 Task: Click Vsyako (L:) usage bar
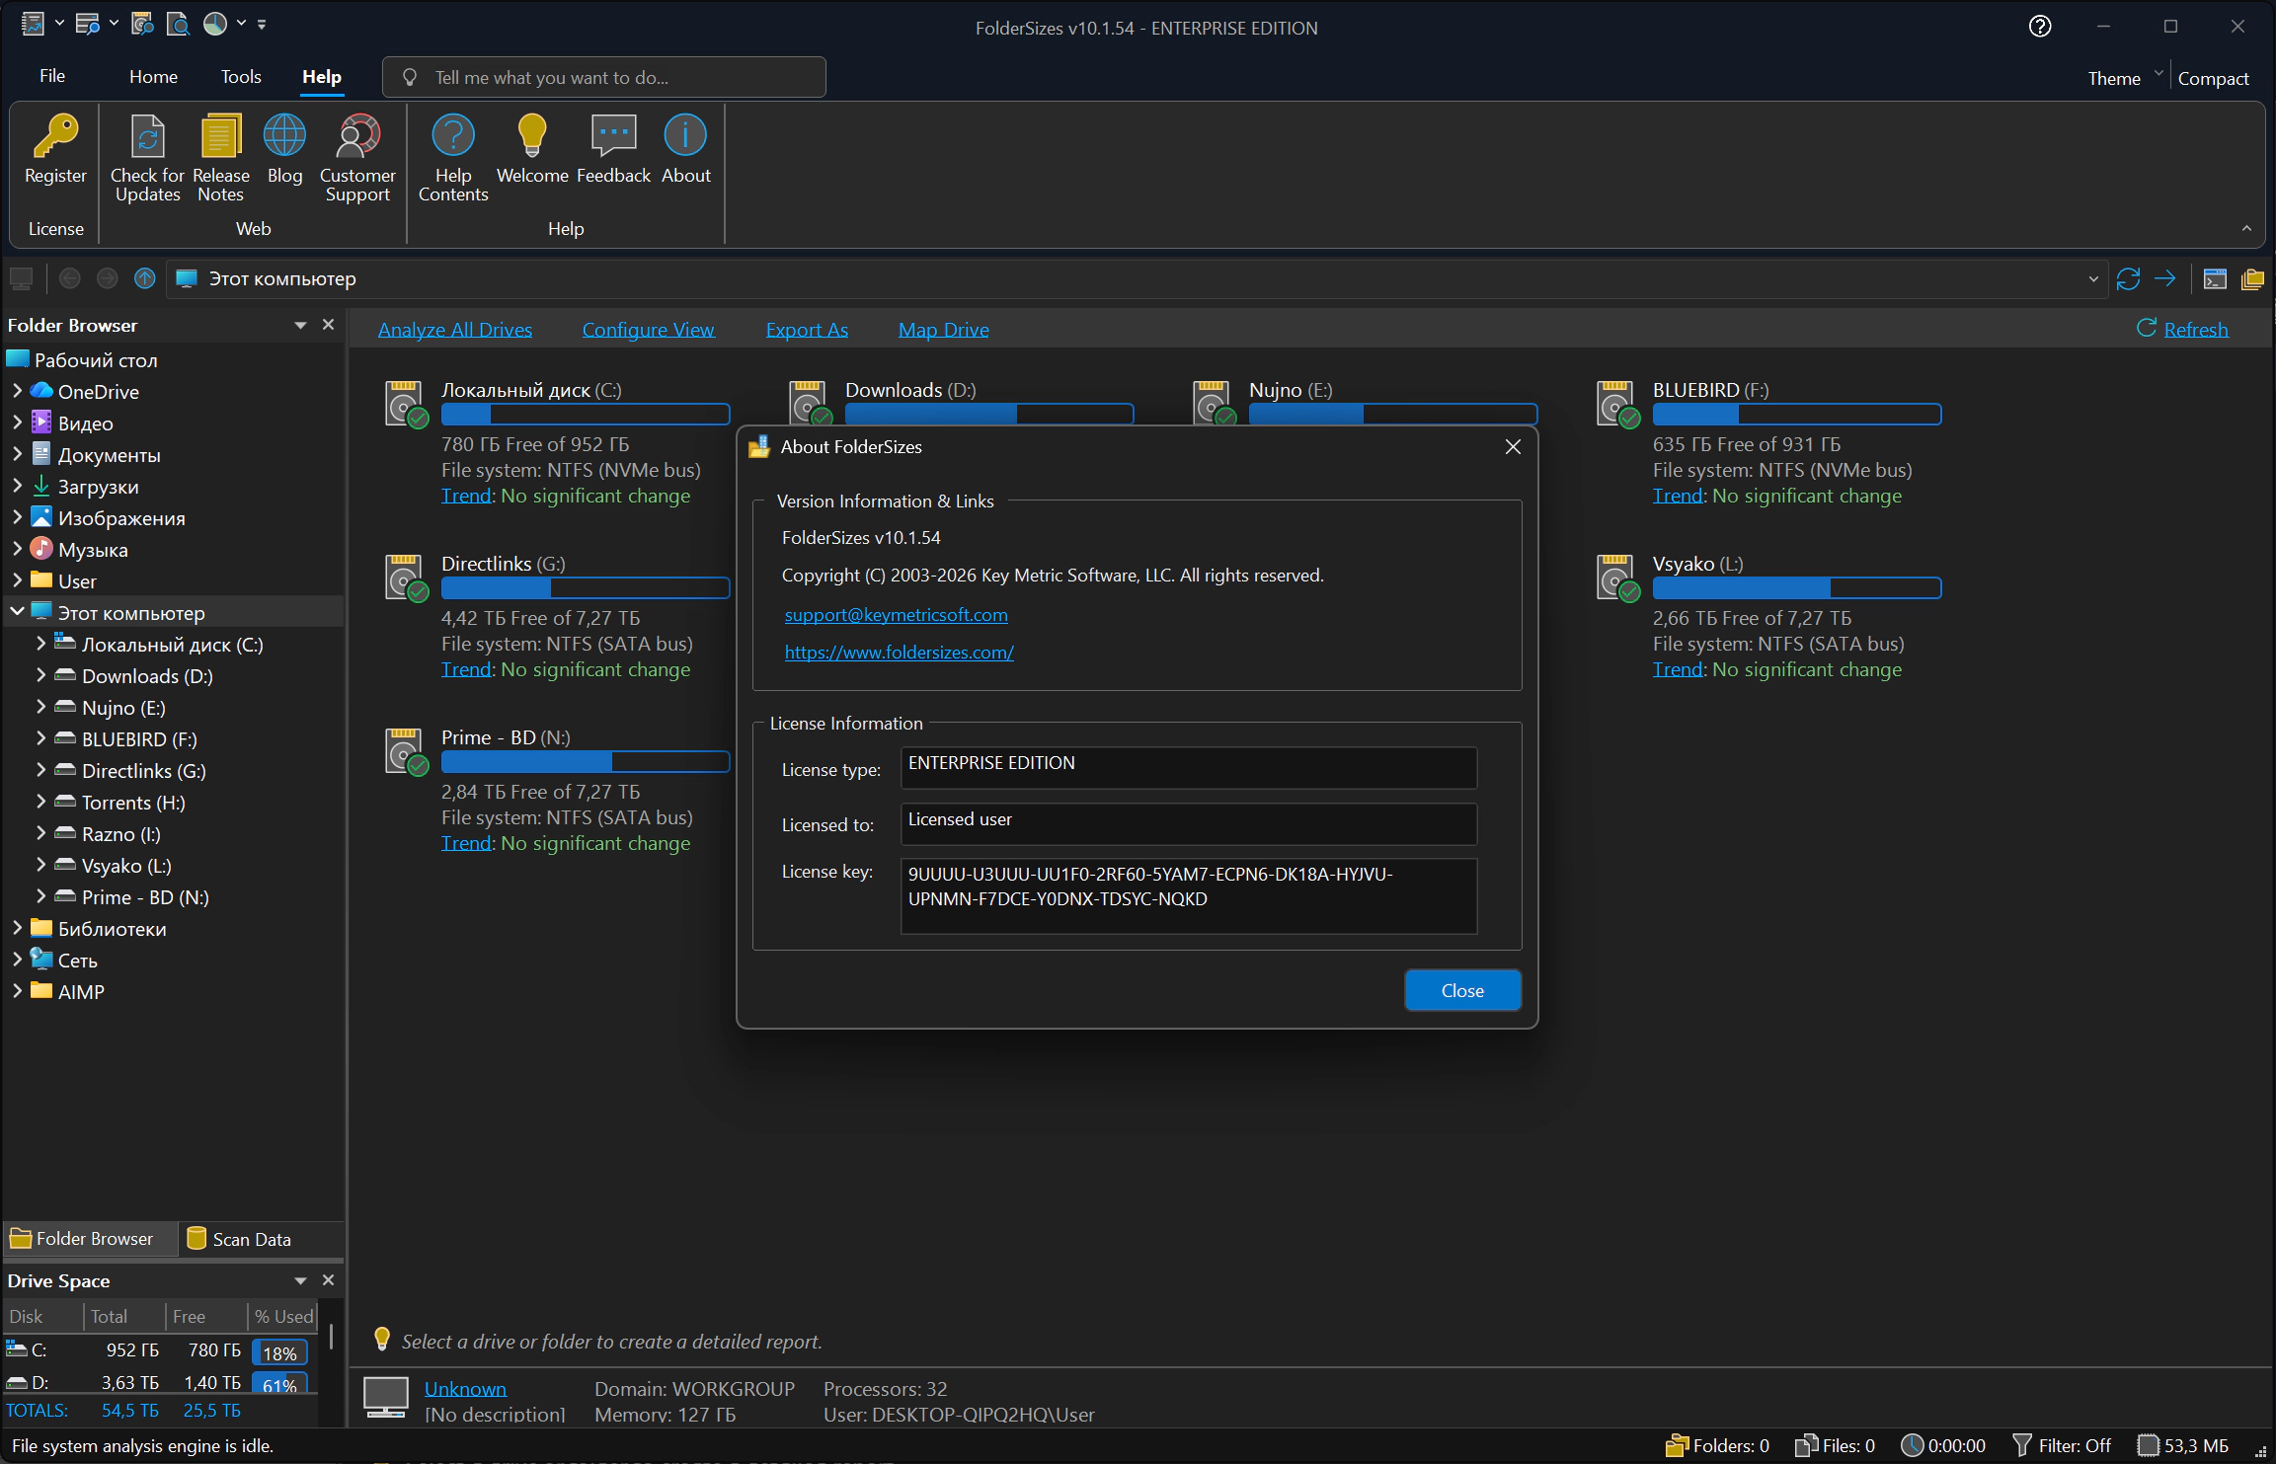point(1797,588)
